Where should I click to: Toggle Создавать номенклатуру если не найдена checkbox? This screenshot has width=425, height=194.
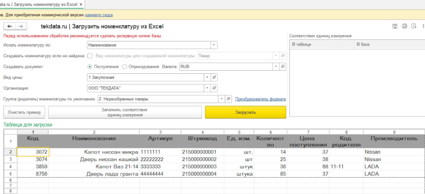(90, 56)
